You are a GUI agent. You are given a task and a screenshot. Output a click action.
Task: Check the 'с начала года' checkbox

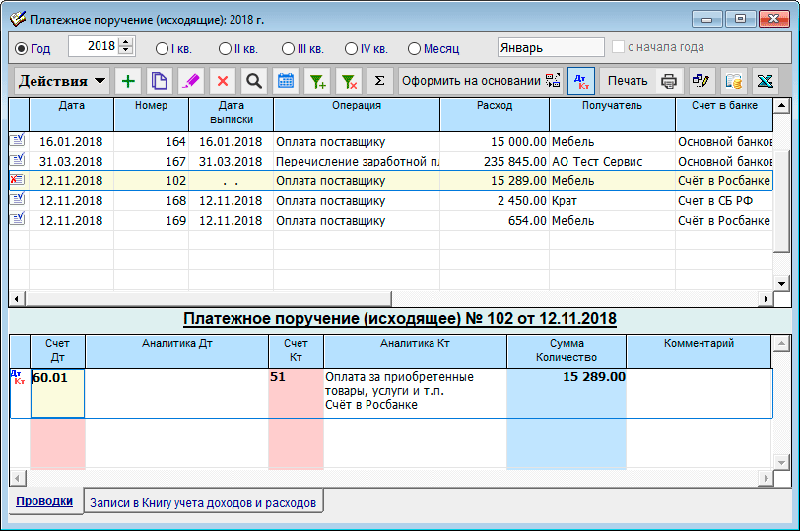(618, 47)
